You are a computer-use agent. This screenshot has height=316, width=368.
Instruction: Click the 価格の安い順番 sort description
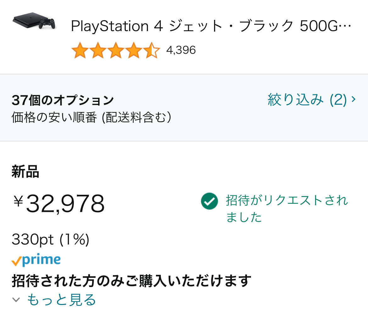[91, 117]
